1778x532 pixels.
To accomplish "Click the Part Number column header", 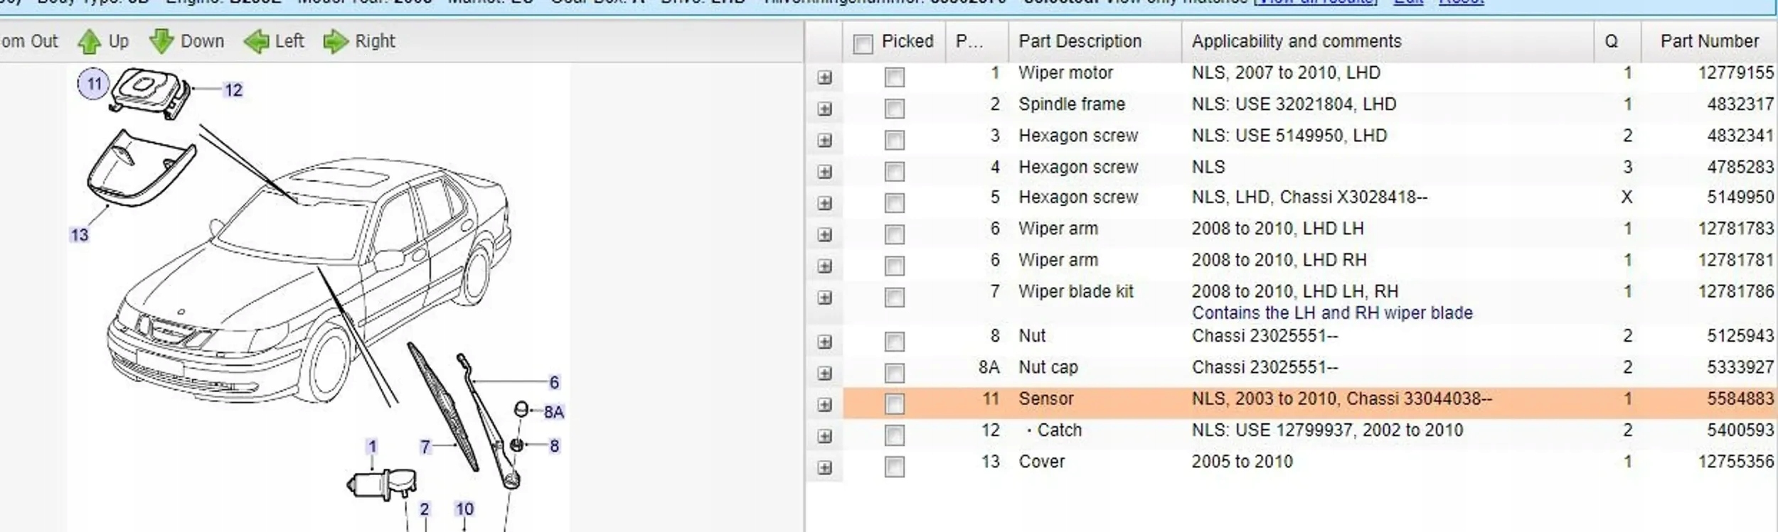I will 1709,41.
